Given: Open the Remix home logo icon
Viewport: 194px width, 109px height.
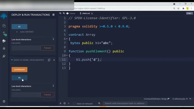Looking at the screenshot, I should click(4, 16).
